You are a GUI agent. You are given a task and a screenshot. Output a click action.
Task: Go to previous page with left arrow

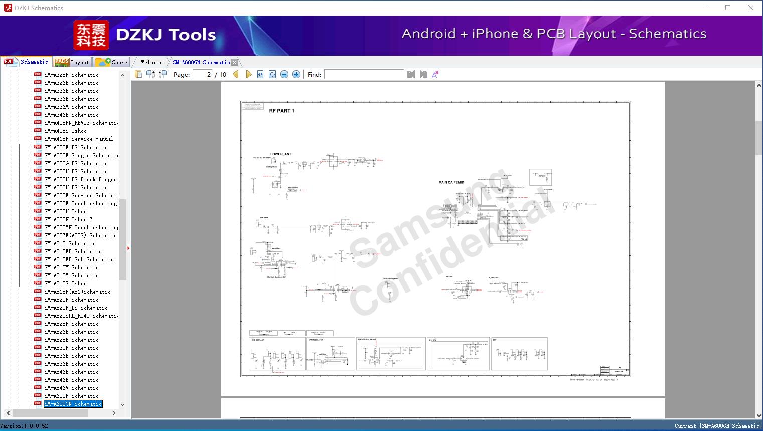236,74
